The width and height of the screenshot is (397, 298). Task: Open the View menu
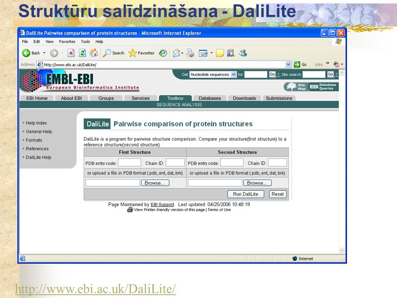click(49, 41)
